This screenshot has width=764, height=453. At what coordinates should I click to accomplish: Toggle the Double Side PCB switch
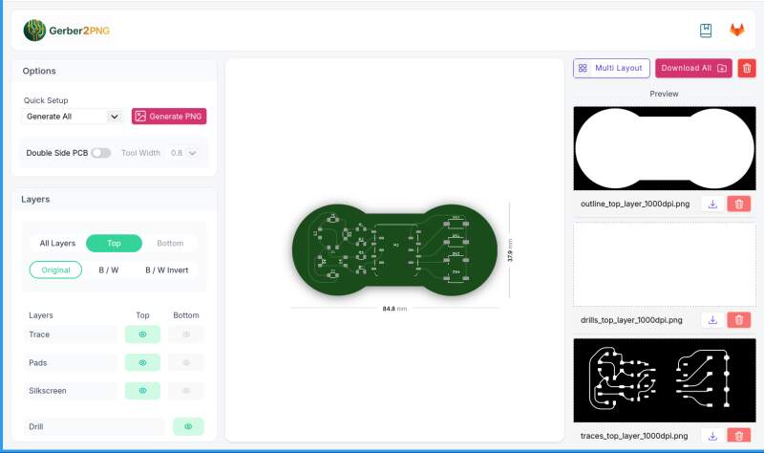pyautogui.click(x=101, y=153)
